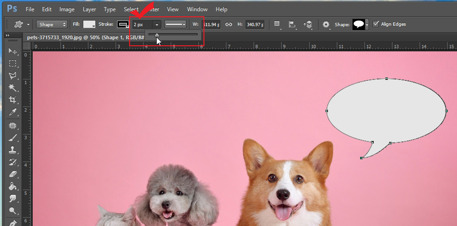The width and height of the screenshot is (457, 226).
Task: Open the gear geometry options
Action: point(326,24)
